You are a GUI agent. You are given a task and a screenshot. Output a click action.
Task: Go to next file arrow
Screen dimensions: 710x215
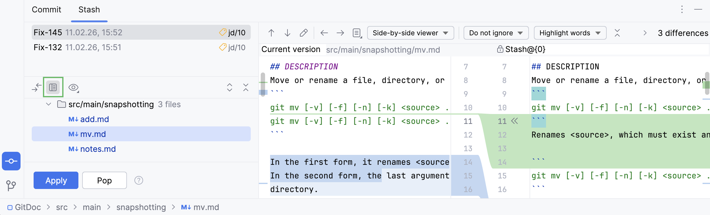point(340,33)
